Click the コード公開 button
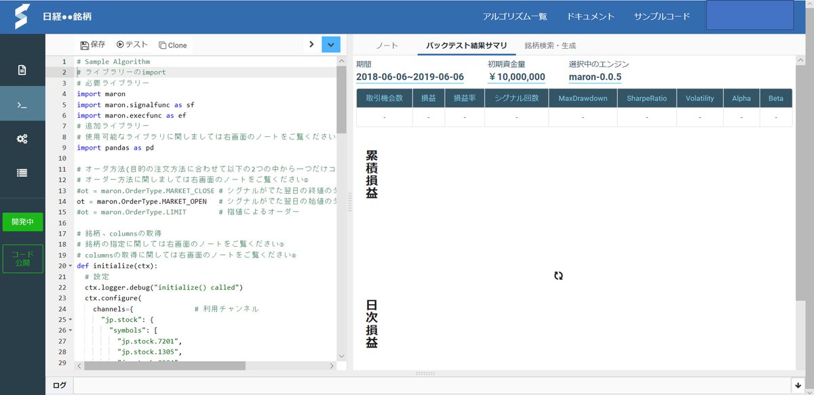This screenshot has width=814, height=395. click(22, 259)
